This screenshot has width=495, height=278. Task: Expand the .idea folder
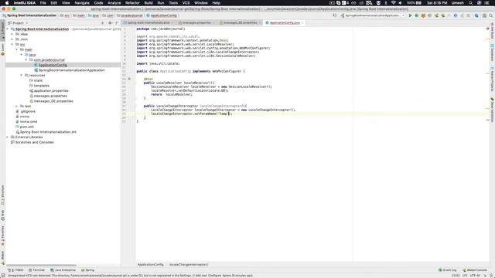tap(12, 34)
